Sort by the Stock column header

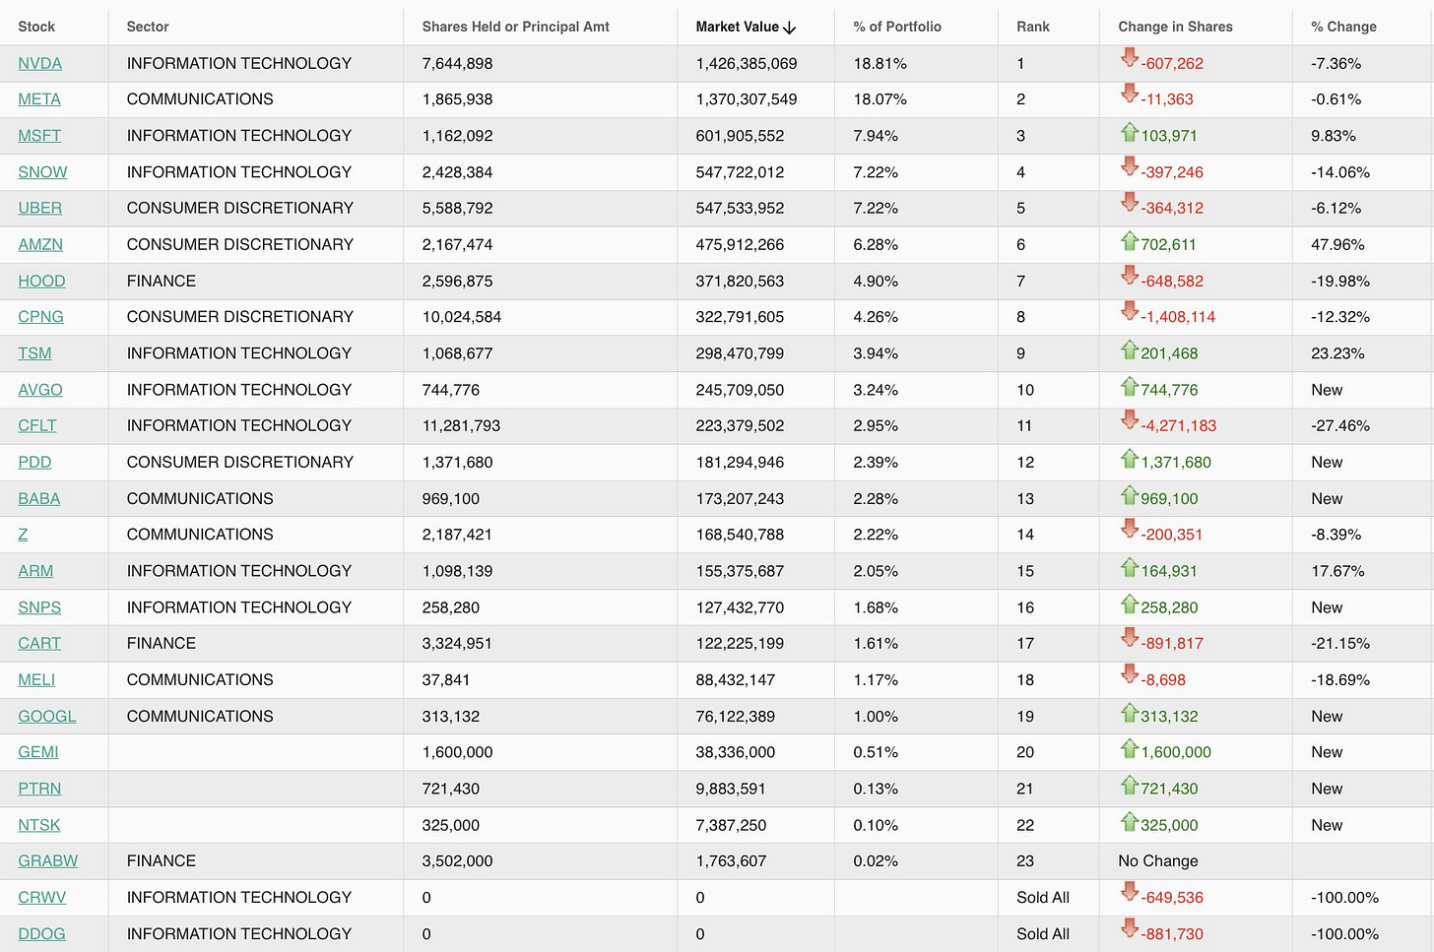(36, 27)
